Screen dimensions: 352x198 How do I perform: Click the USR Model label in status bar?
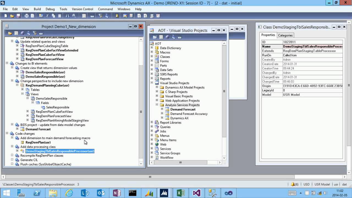point(322,185)
